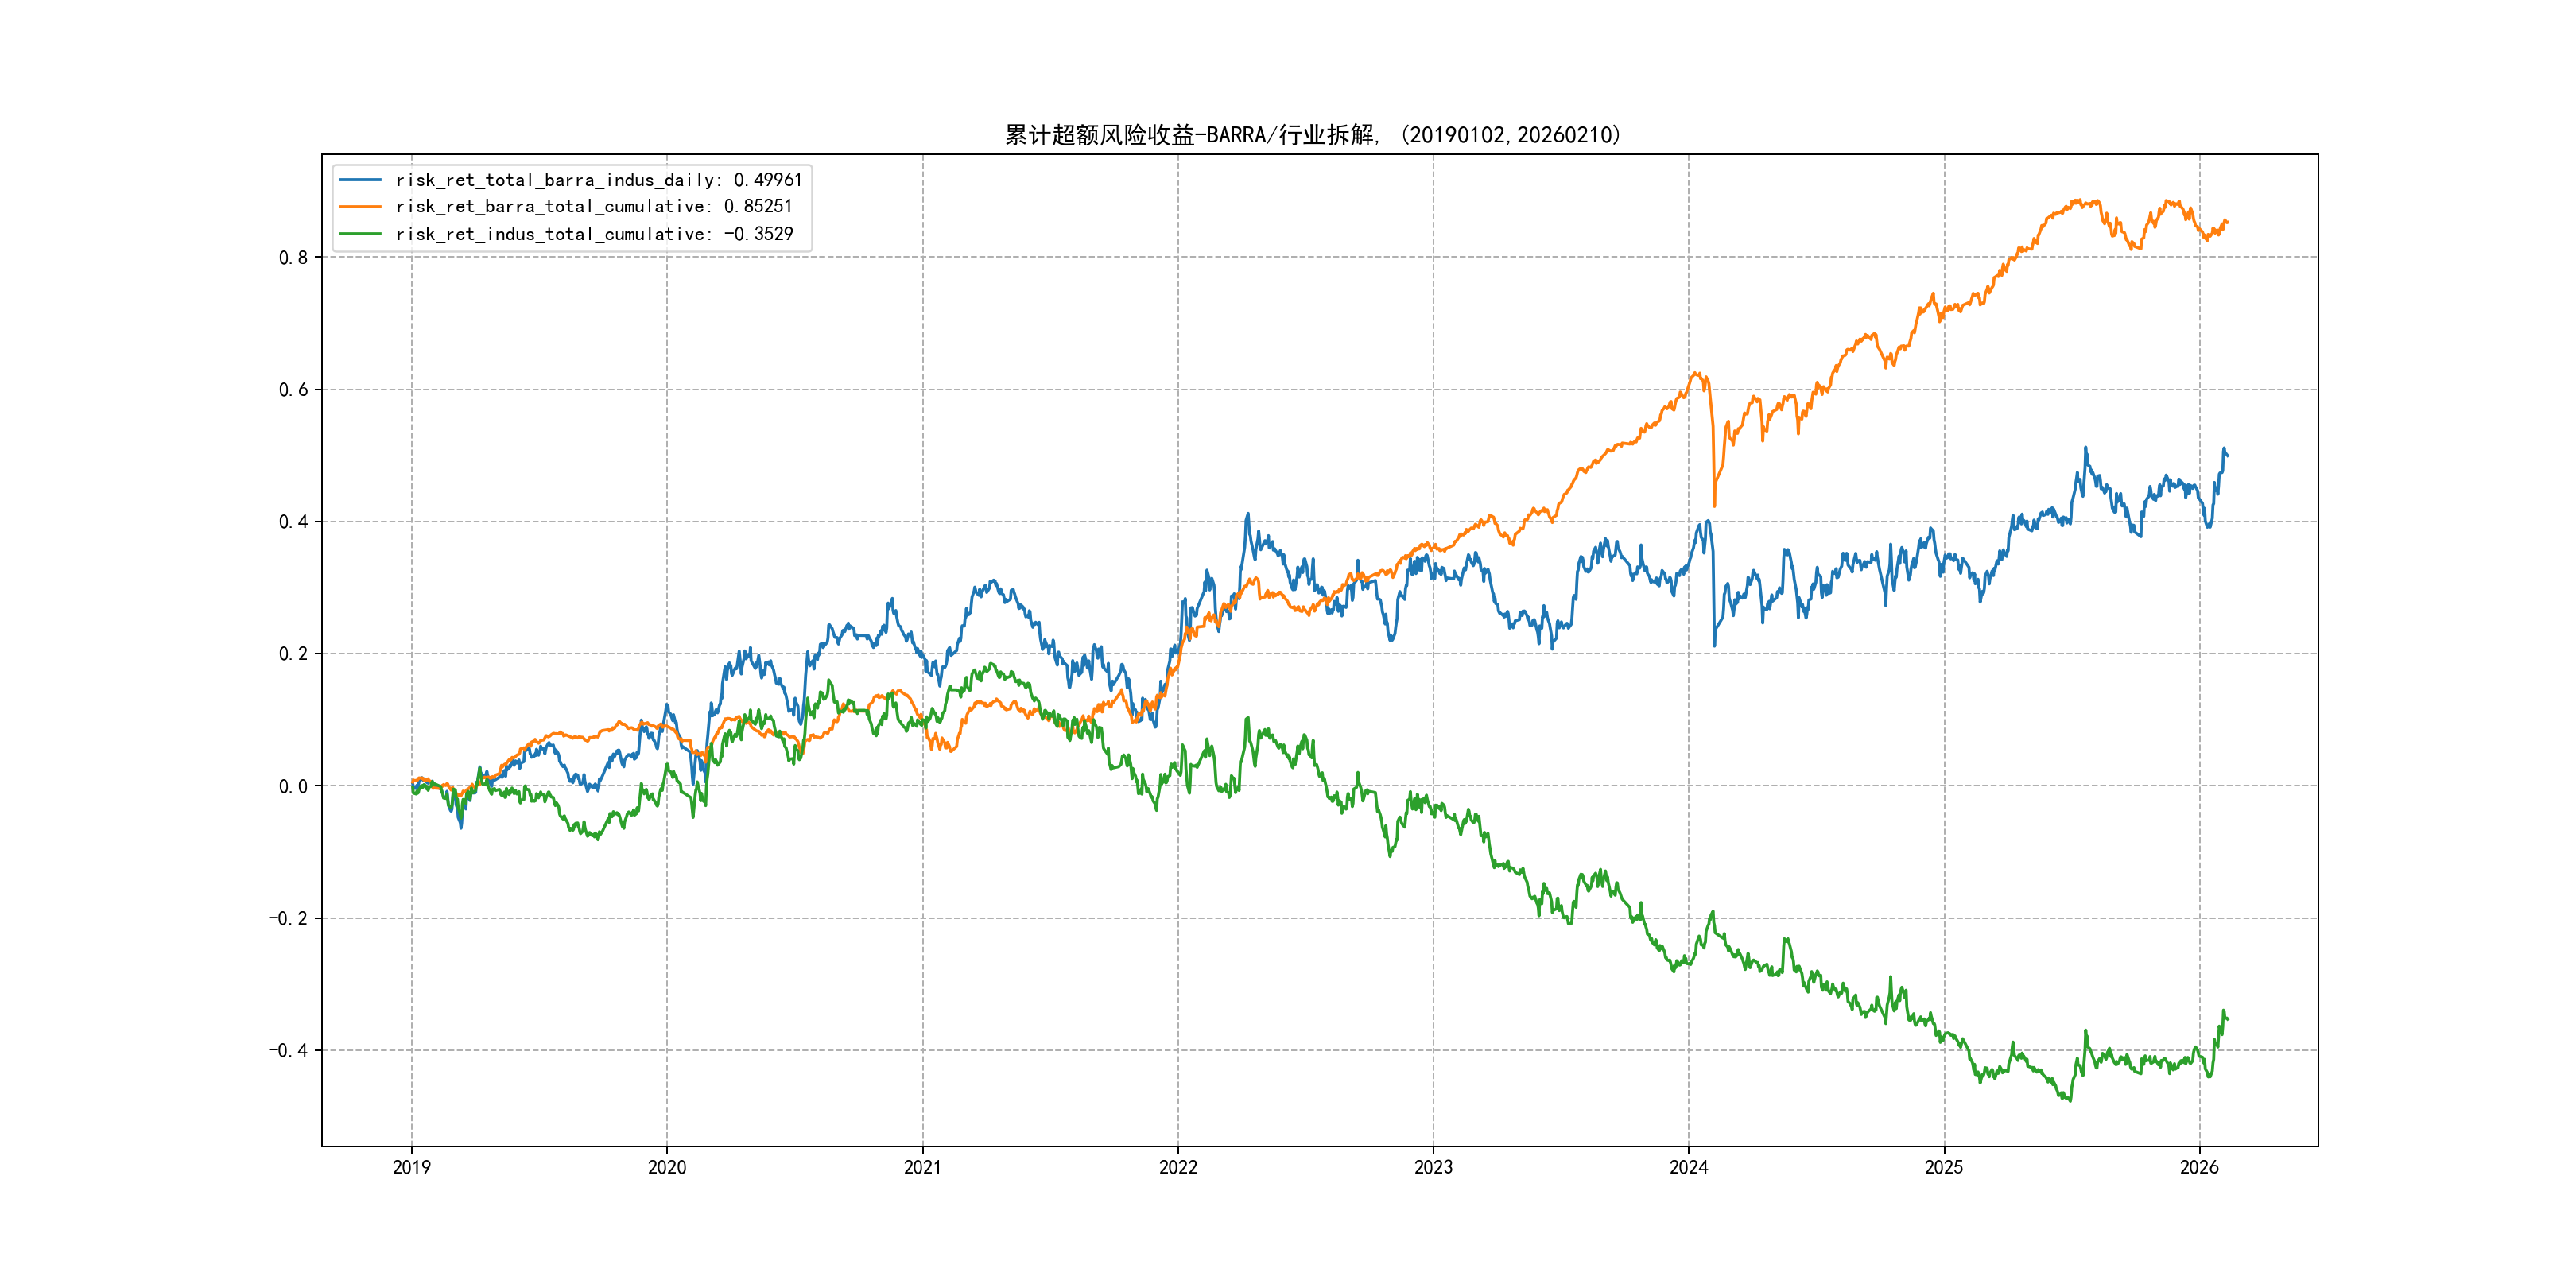Click the 0.0 y-axis tick label
Viewport: 2576px width, 1288px height.
[x=293, y=787]
